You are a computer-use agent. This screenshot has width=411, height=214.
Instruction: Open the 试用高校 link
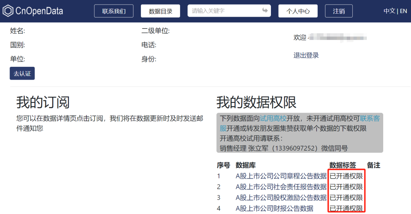pos(273,119)
